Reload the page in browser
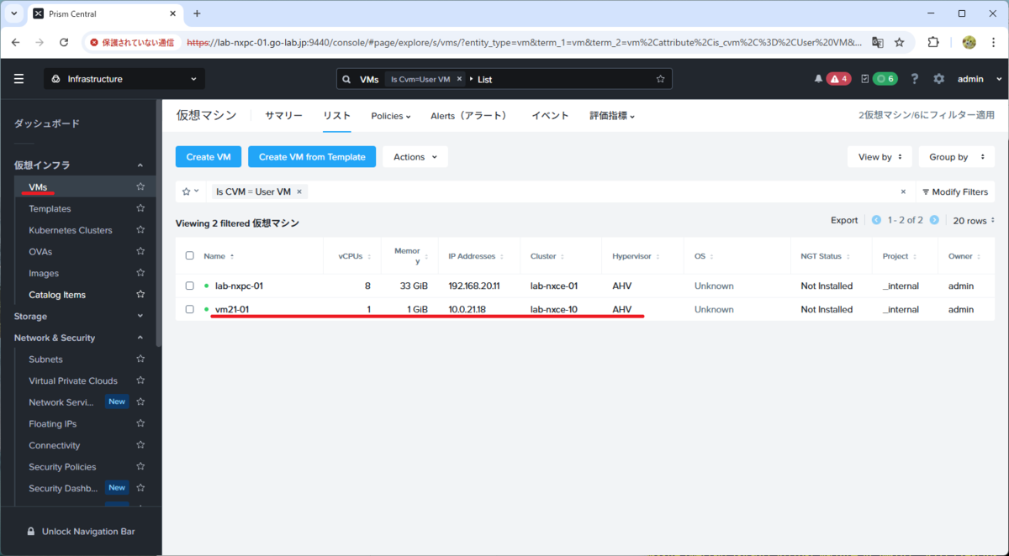Screen dimensions: 1009x556 point(64,42)
